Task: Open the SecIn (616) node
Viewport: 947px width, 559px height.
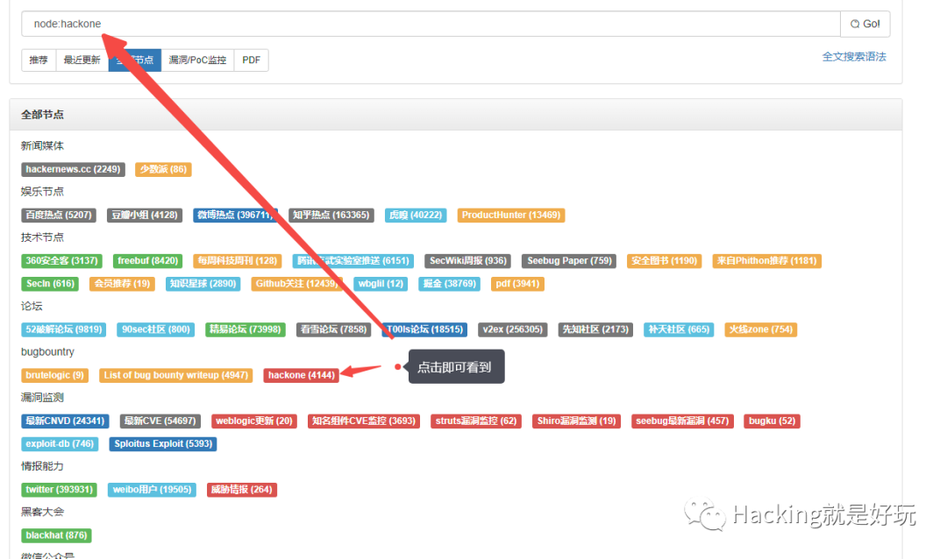Action: click(50, 285)
